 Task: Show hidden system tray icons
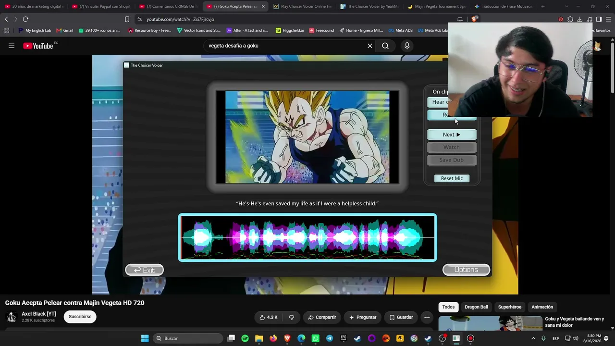533,338
